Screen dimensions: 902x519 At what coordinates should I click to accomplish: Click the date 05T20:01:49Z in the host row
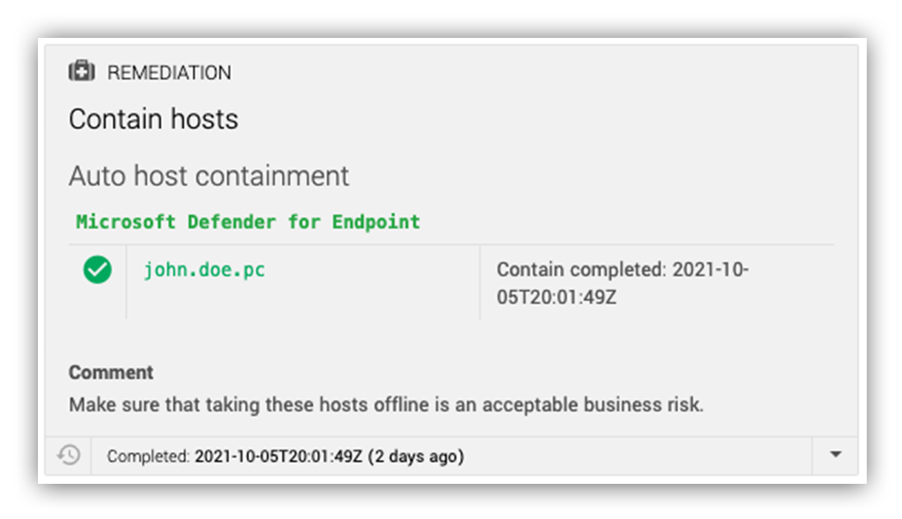tap(557, 297)
